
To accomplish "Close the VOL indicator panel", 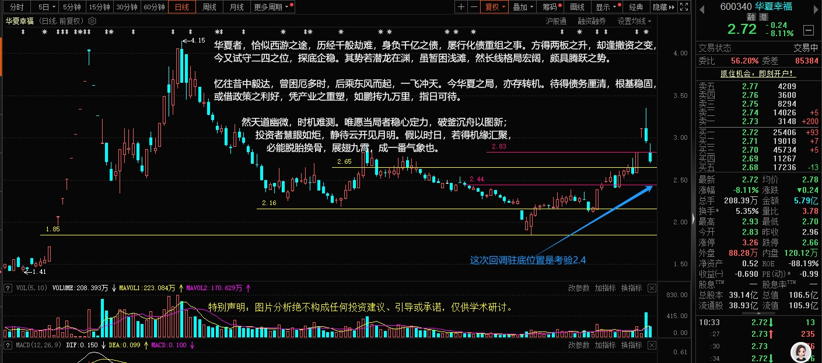I will [x=652, y=288].
